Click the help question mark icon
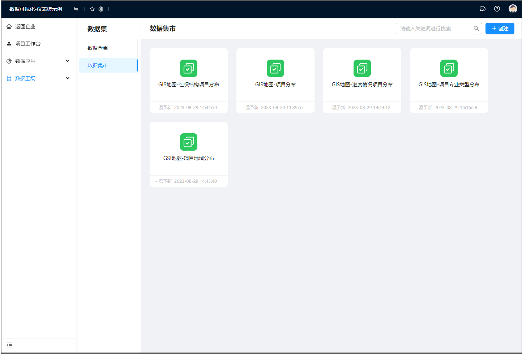522x354 pixels. pyautogui.click(x=497, y=9)
